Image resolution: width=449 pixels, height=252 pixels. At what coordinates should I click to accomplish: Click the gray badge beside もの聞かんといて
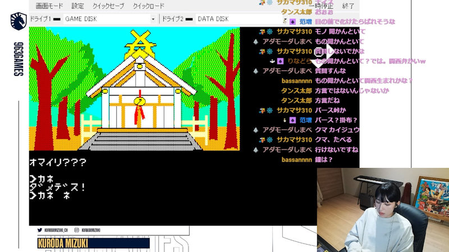tap(256, 41)
